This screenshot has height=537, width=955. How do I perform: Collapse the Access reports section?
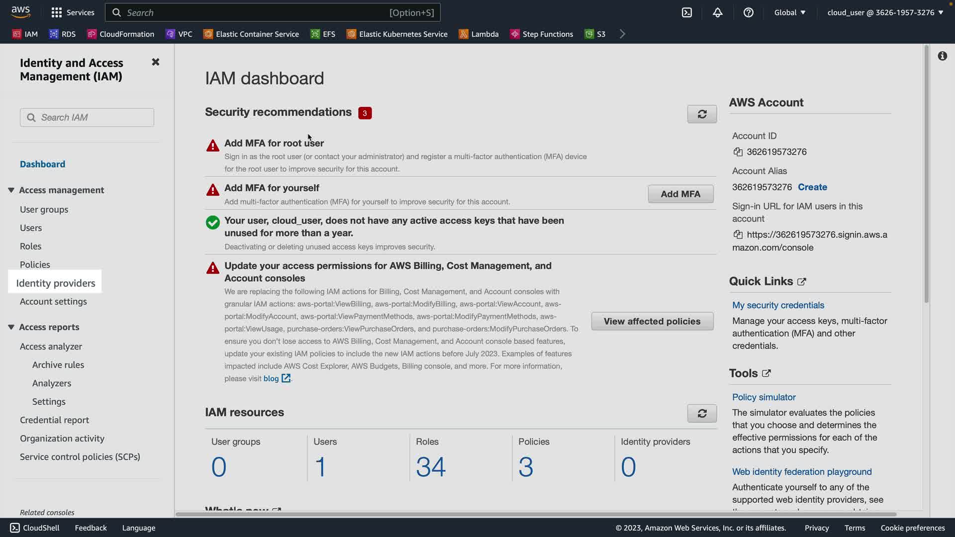pos(11,327)
